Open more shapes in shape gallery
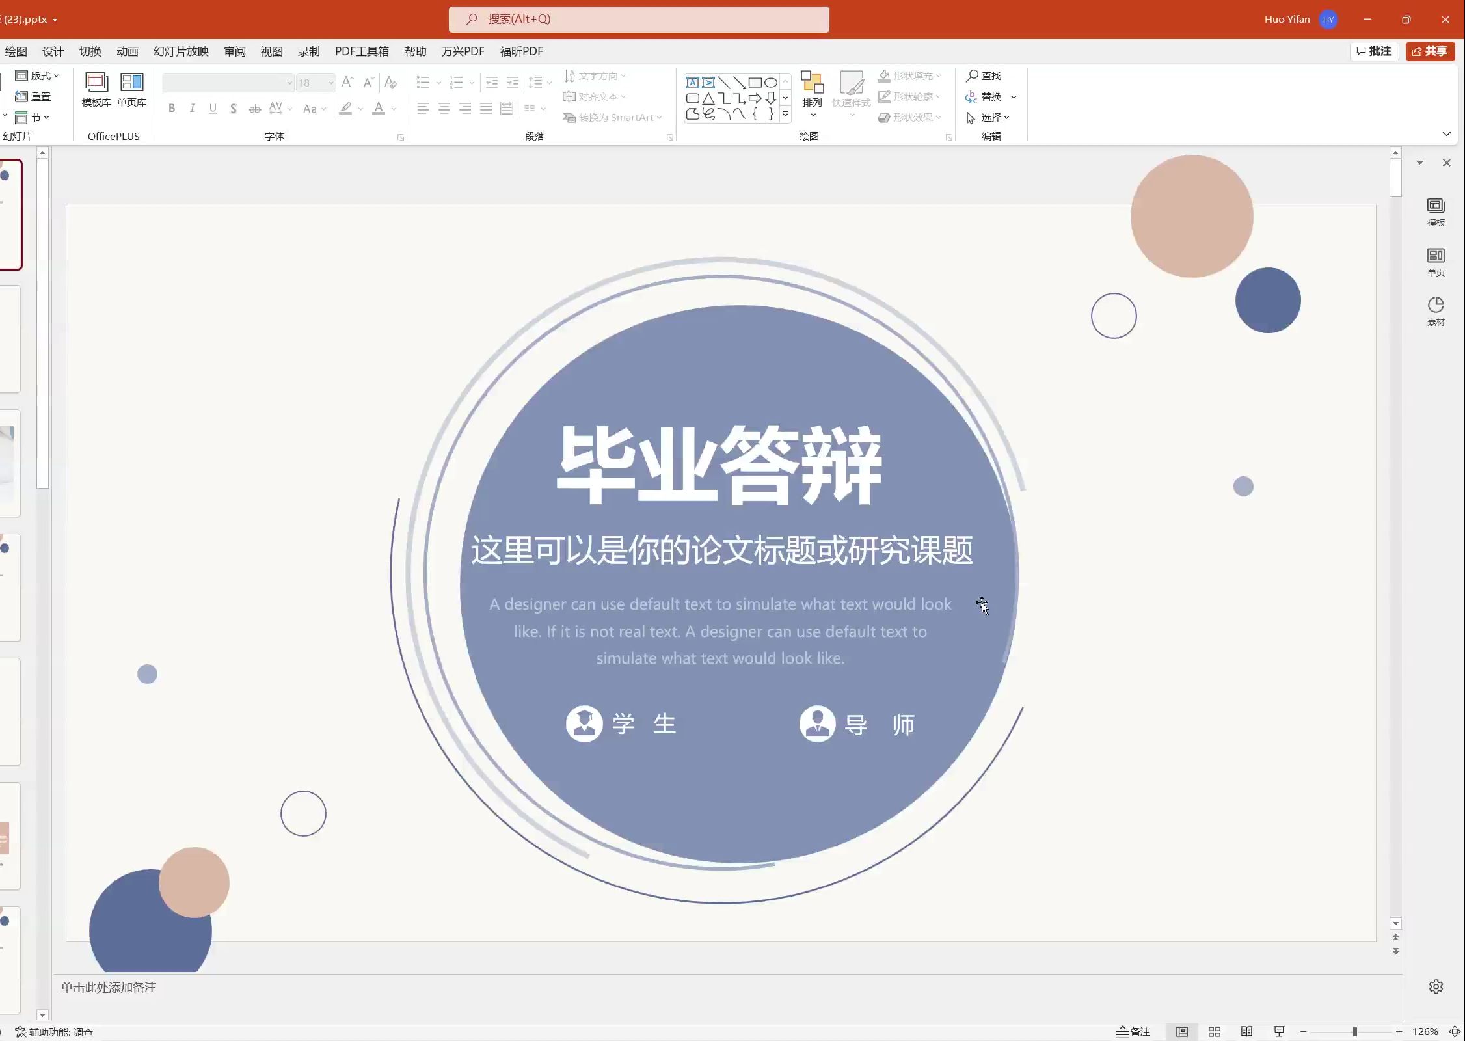This screenshot has height=1041, width=1465. point(785,114)
